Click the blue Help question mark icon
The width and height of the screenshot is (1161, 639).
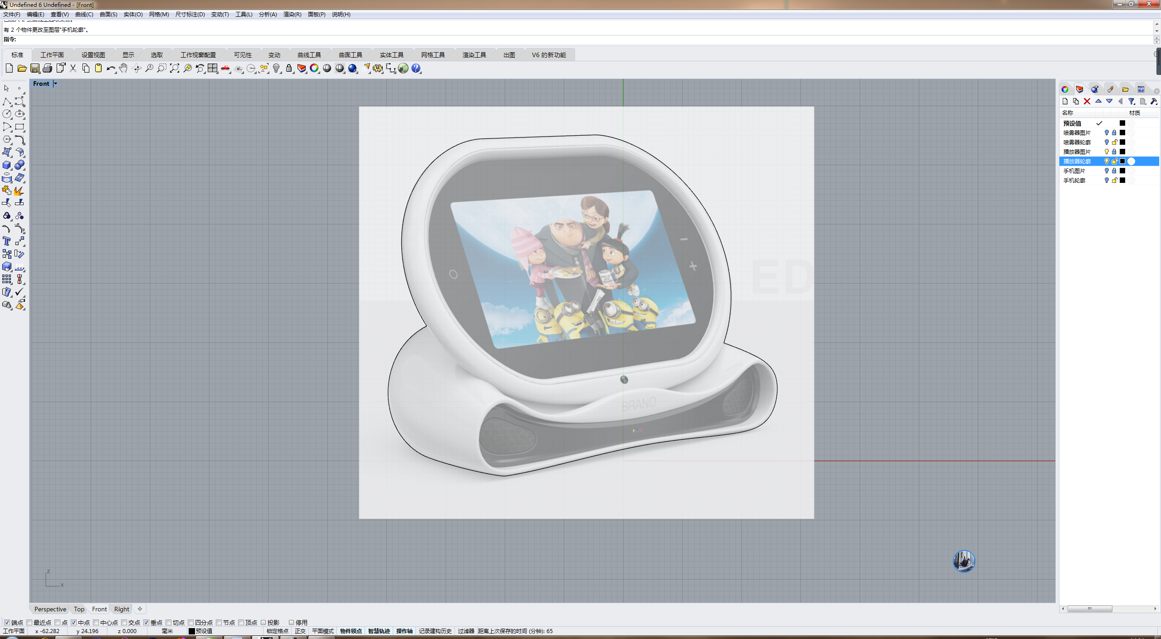[x=416, y=69]
